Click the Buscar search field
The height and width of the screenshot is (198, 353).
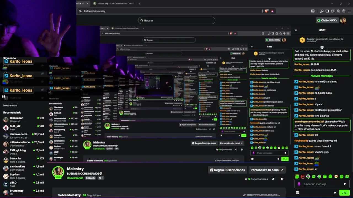[x=176, y=20]
